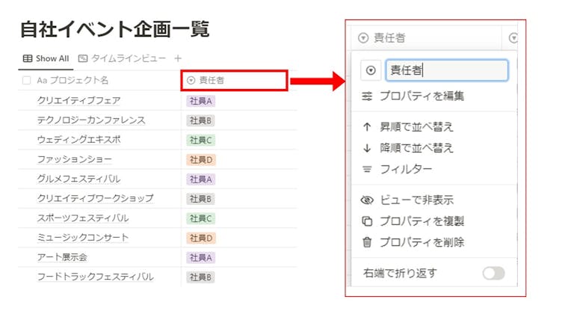Screen dimensions: 574x323
Task: Click the filter lines icon
Action: coord(367,169)
